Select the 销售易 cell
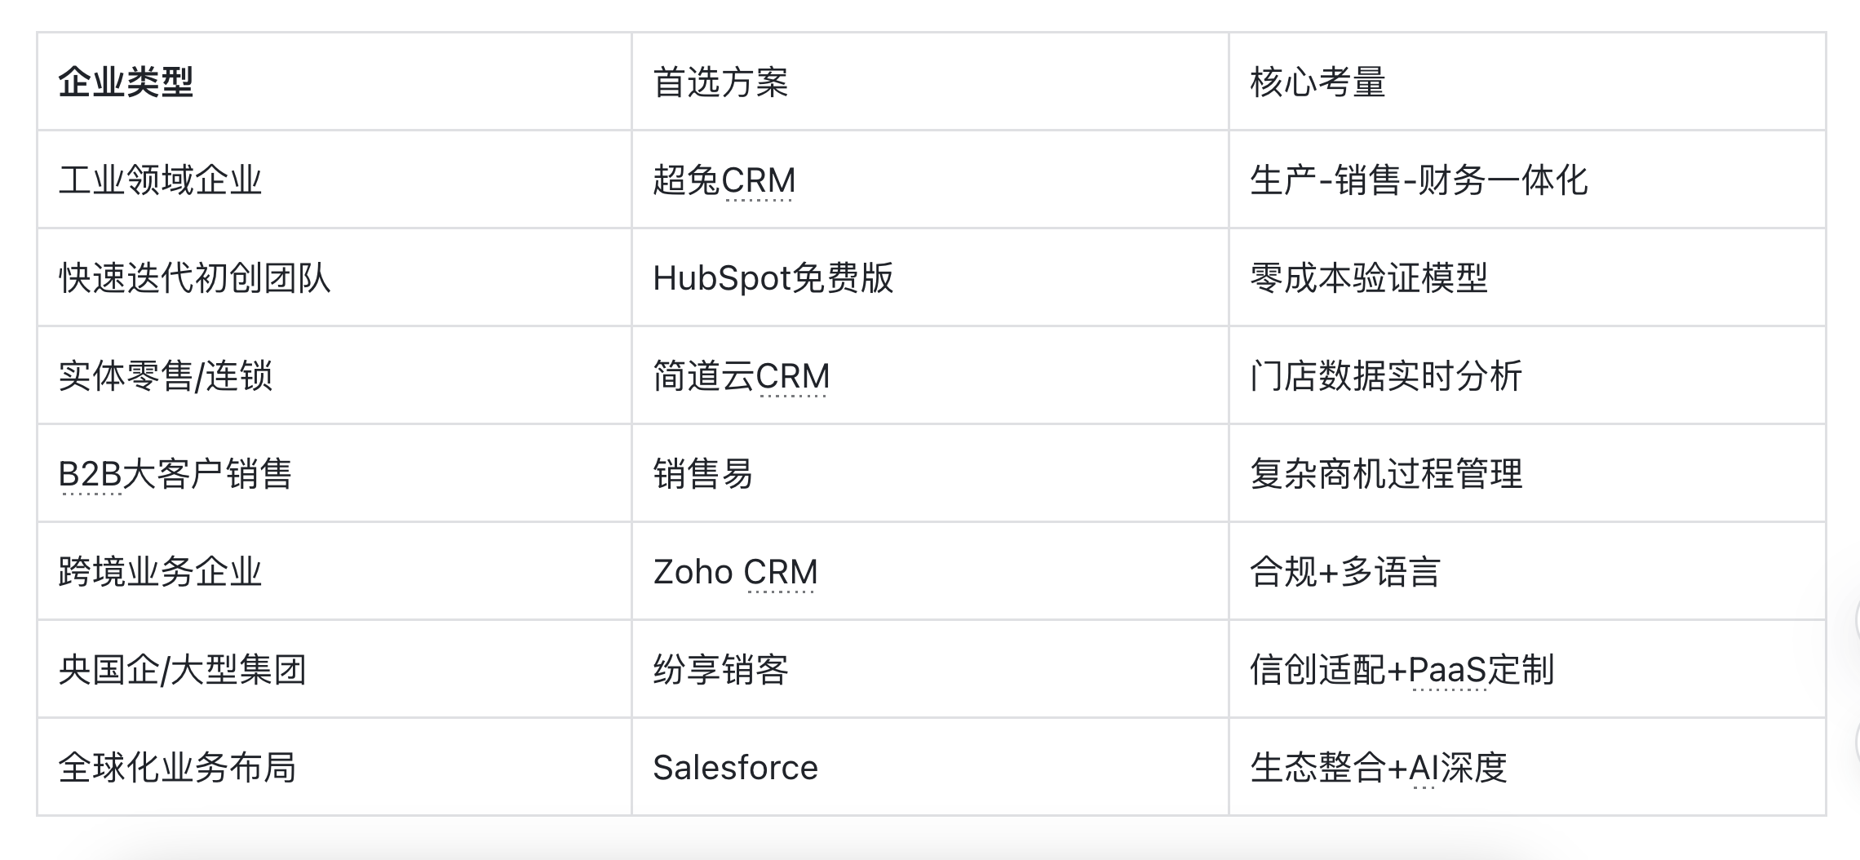 pos(702,474)
